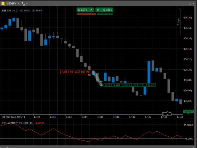Screen dimensions: 197x148
Task: Open the T30 timeframe dropdown
Action: coord(27,3)
